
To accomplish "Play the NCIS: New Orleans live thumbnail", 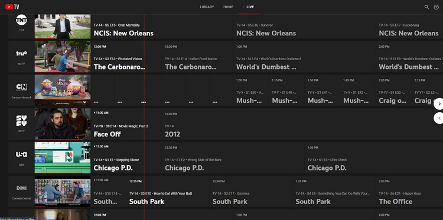I will pos(63,27).
